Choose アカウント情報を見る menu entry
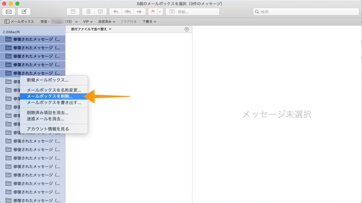The image size is (362, 203). pos(54,129)
